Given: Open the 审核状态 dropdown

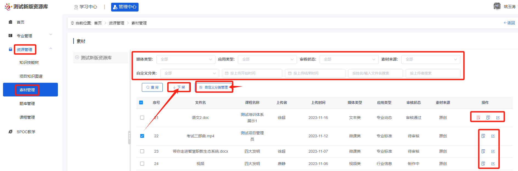Looking at the screenshot, I should point(349,59).
